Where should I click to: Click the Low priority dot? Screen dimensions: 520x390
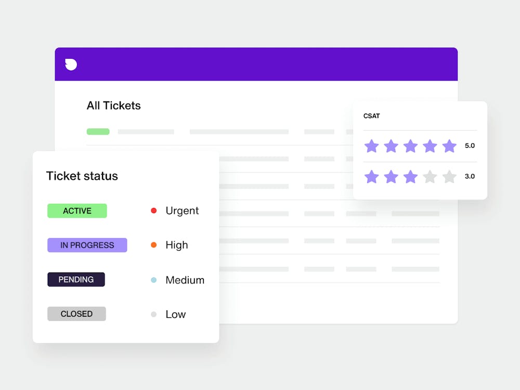(x=153, y=314)
